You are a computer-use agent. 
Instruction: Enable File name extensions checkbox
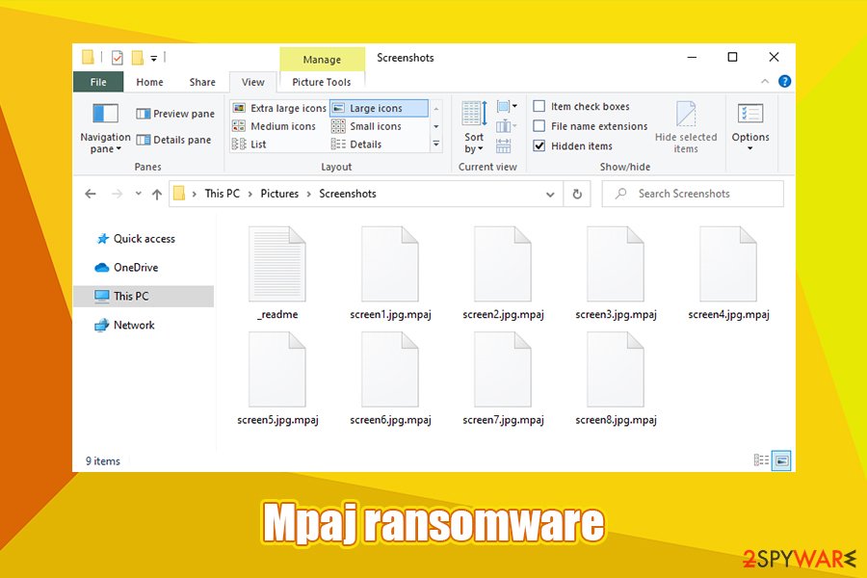[x=539, y=126]
